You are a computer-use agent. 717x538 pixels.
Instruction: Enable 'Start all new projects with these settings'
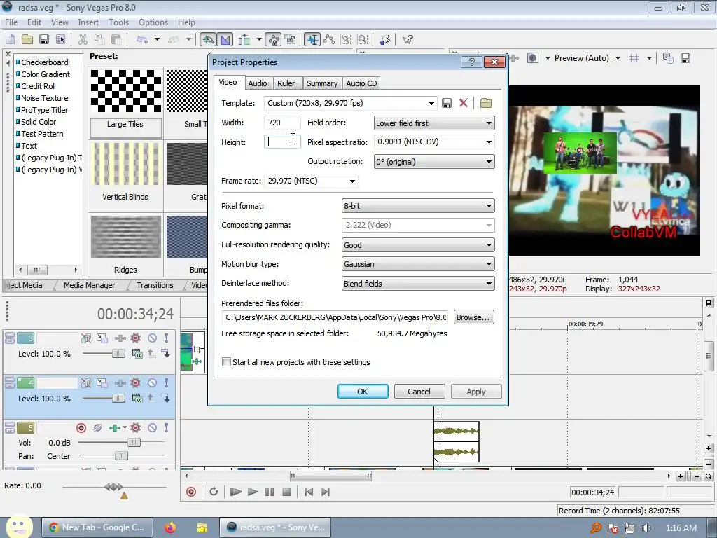pos(226,362)
